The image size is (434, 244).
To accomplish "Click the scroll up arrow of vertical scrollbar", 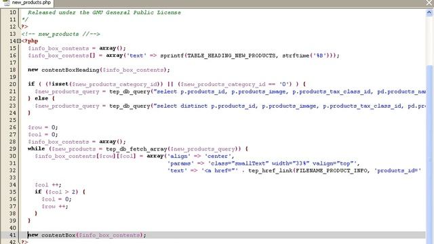I will point(429,12).
